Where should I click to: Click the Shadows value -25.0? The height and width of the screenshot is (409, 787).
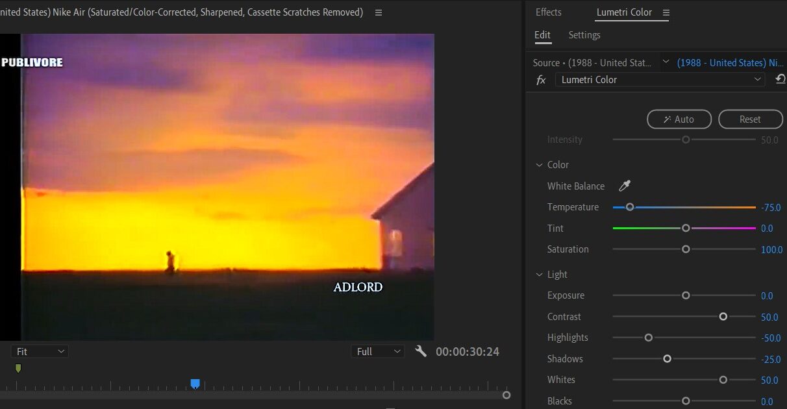pyautogui.click(x=771, y=359)
